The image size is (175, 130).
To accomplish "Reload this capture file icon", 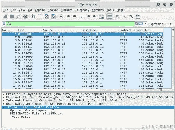I will pos(53,16).
